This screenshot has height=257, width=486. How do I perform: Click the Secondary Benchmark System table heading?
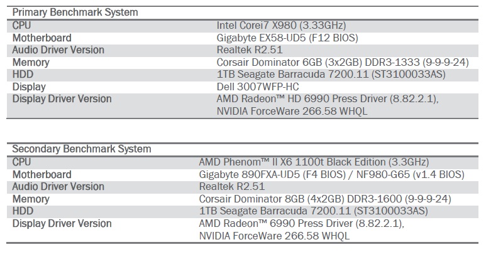pos(82,149)
